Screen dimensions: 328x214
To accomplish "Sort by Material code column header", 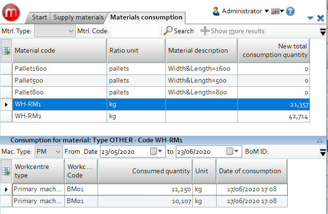I will 60,51.
